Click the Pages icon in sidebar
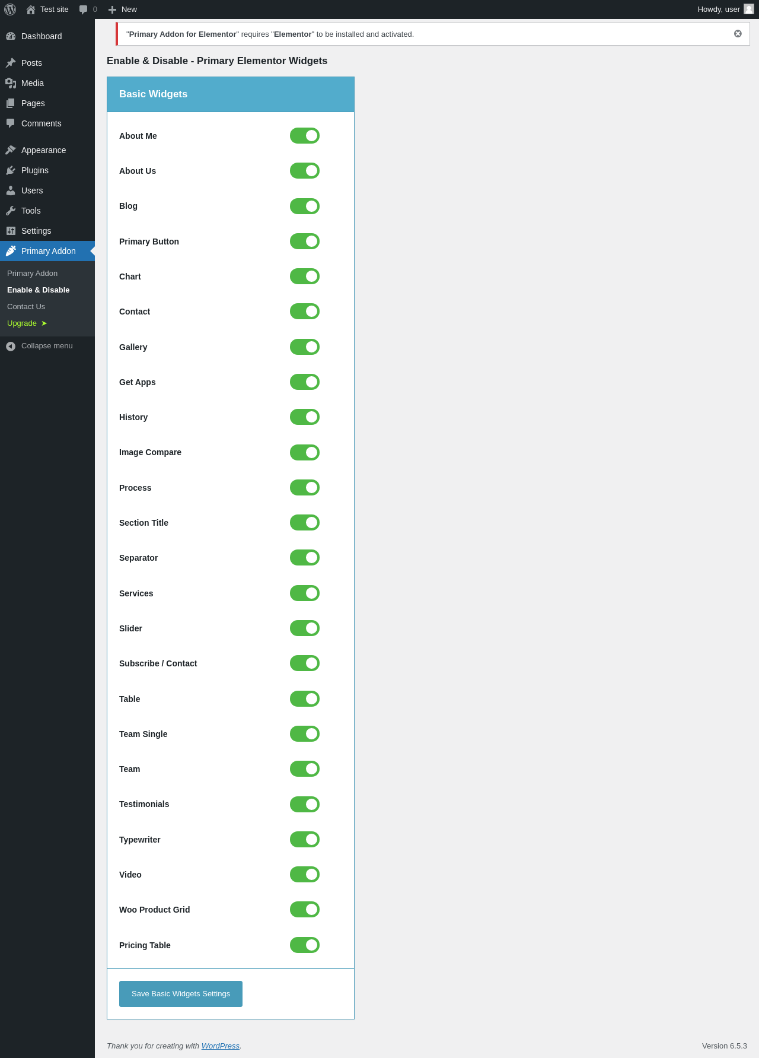This screenshot has width=759, height=1058. point(11,103)
